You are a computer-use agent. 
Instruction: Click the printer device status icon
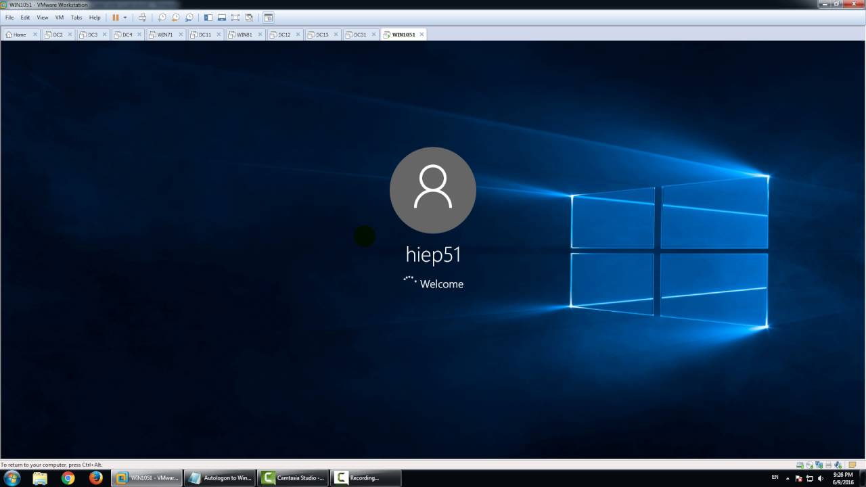coord(828,465)
